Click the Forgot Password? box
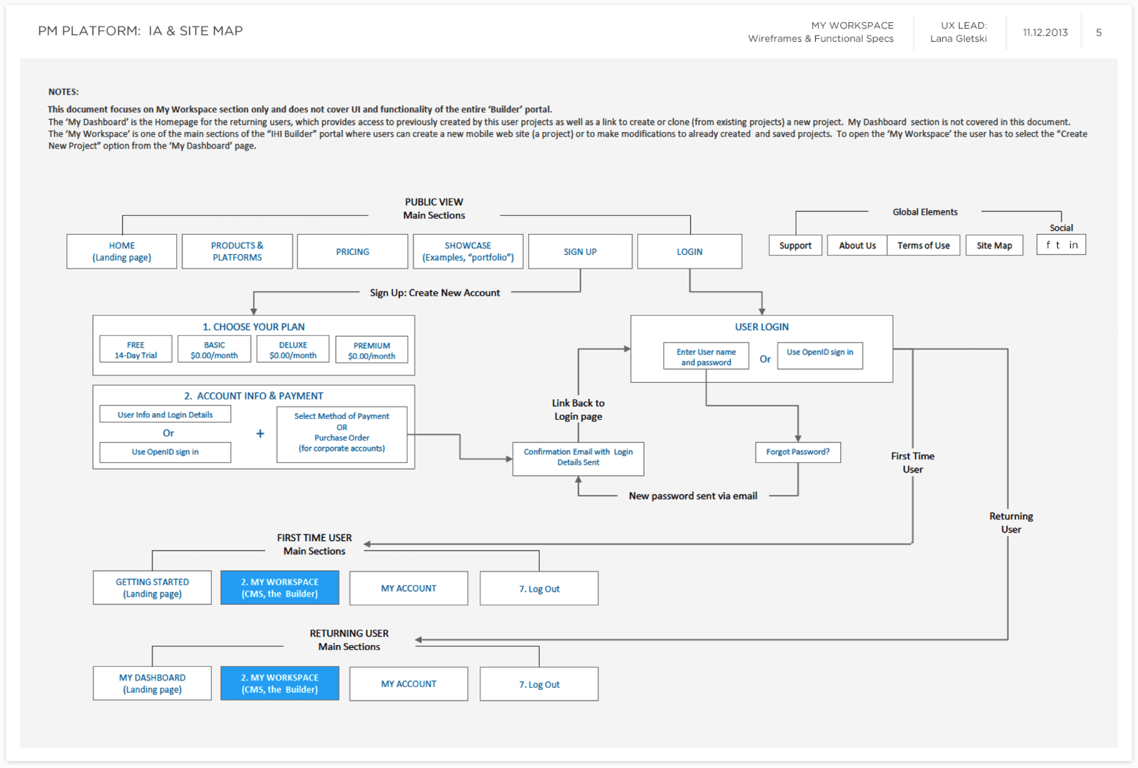The height and width of the screenshot is (768, 1138). coord(797,452)
